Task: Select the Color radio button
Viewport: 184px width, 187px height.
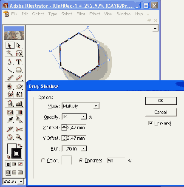Action: pyautogui.click(x=43, y=161)
